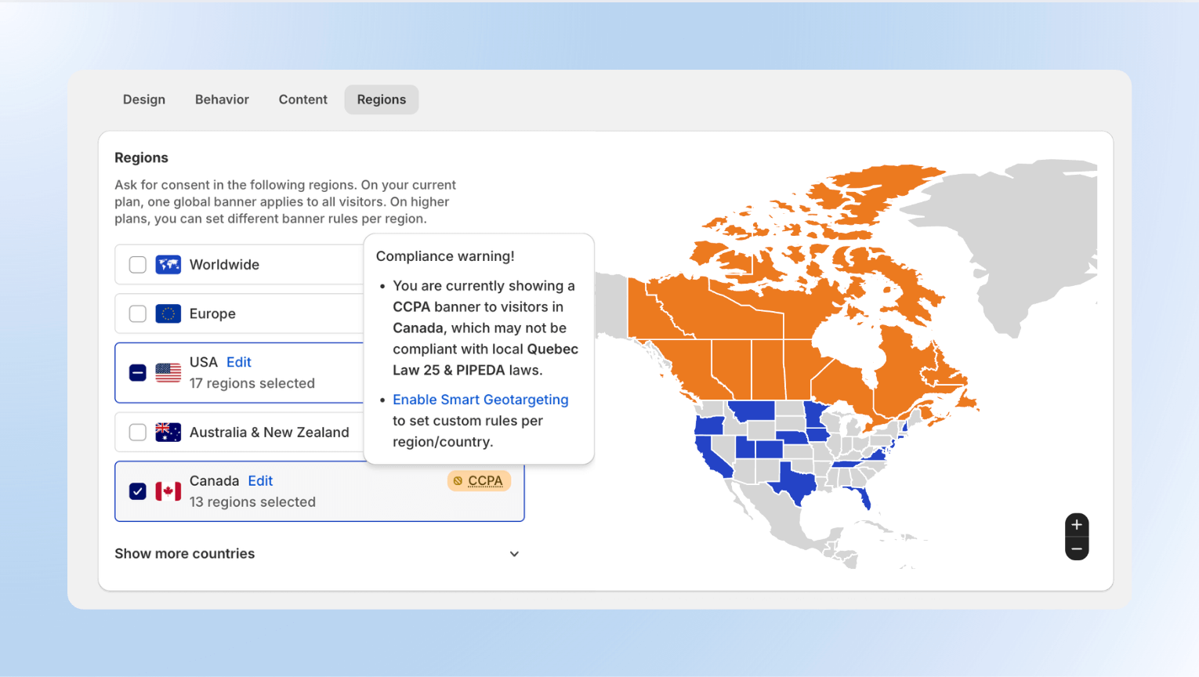Open the Behavior tab
The height and width of the screenshot is (677, 1199).
pos(222,99)
